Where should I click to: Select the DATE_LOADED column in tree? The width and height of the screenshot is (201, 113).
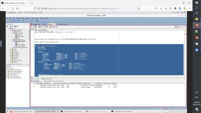click(x=21, y=44)
